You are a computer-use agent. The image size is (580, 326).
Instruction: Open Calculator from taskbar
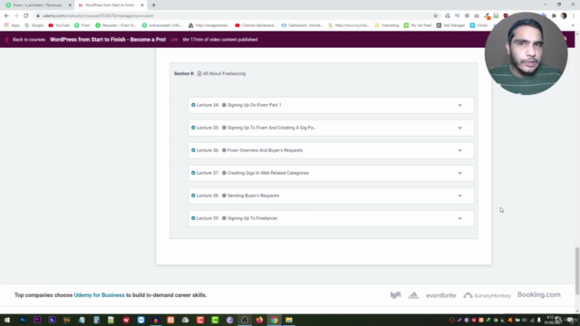[97, 320]
